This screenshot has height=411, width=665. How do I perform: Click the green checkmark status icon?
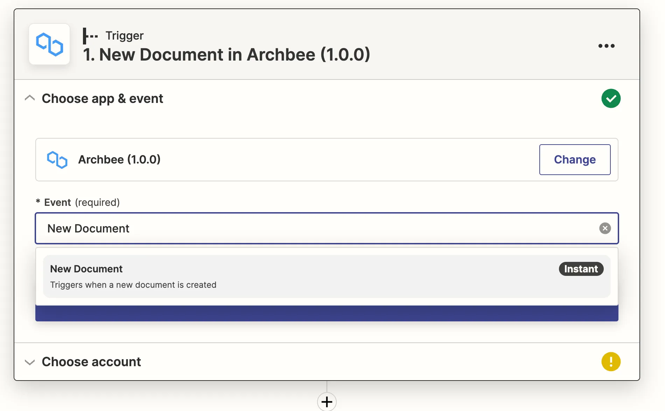611,98
